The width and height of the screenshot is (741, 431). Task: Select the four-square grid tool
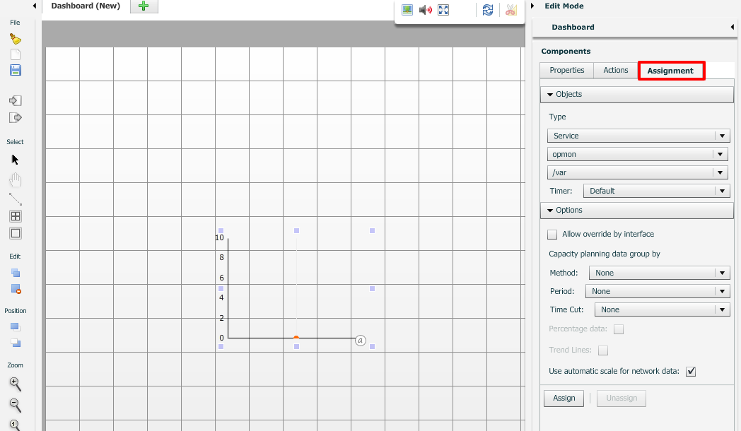pyautogui.click(x=15, y=216)
